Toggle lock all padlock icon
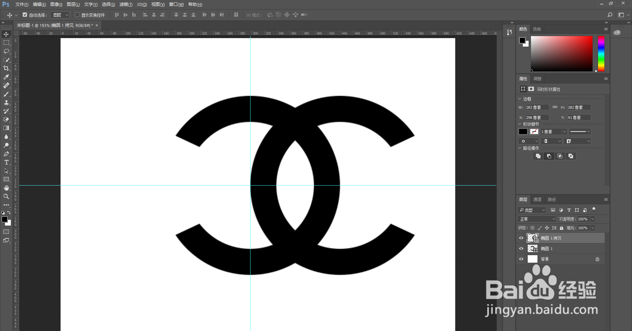The height and width of the screenshot is (331, 632). [x=562, y=228]
